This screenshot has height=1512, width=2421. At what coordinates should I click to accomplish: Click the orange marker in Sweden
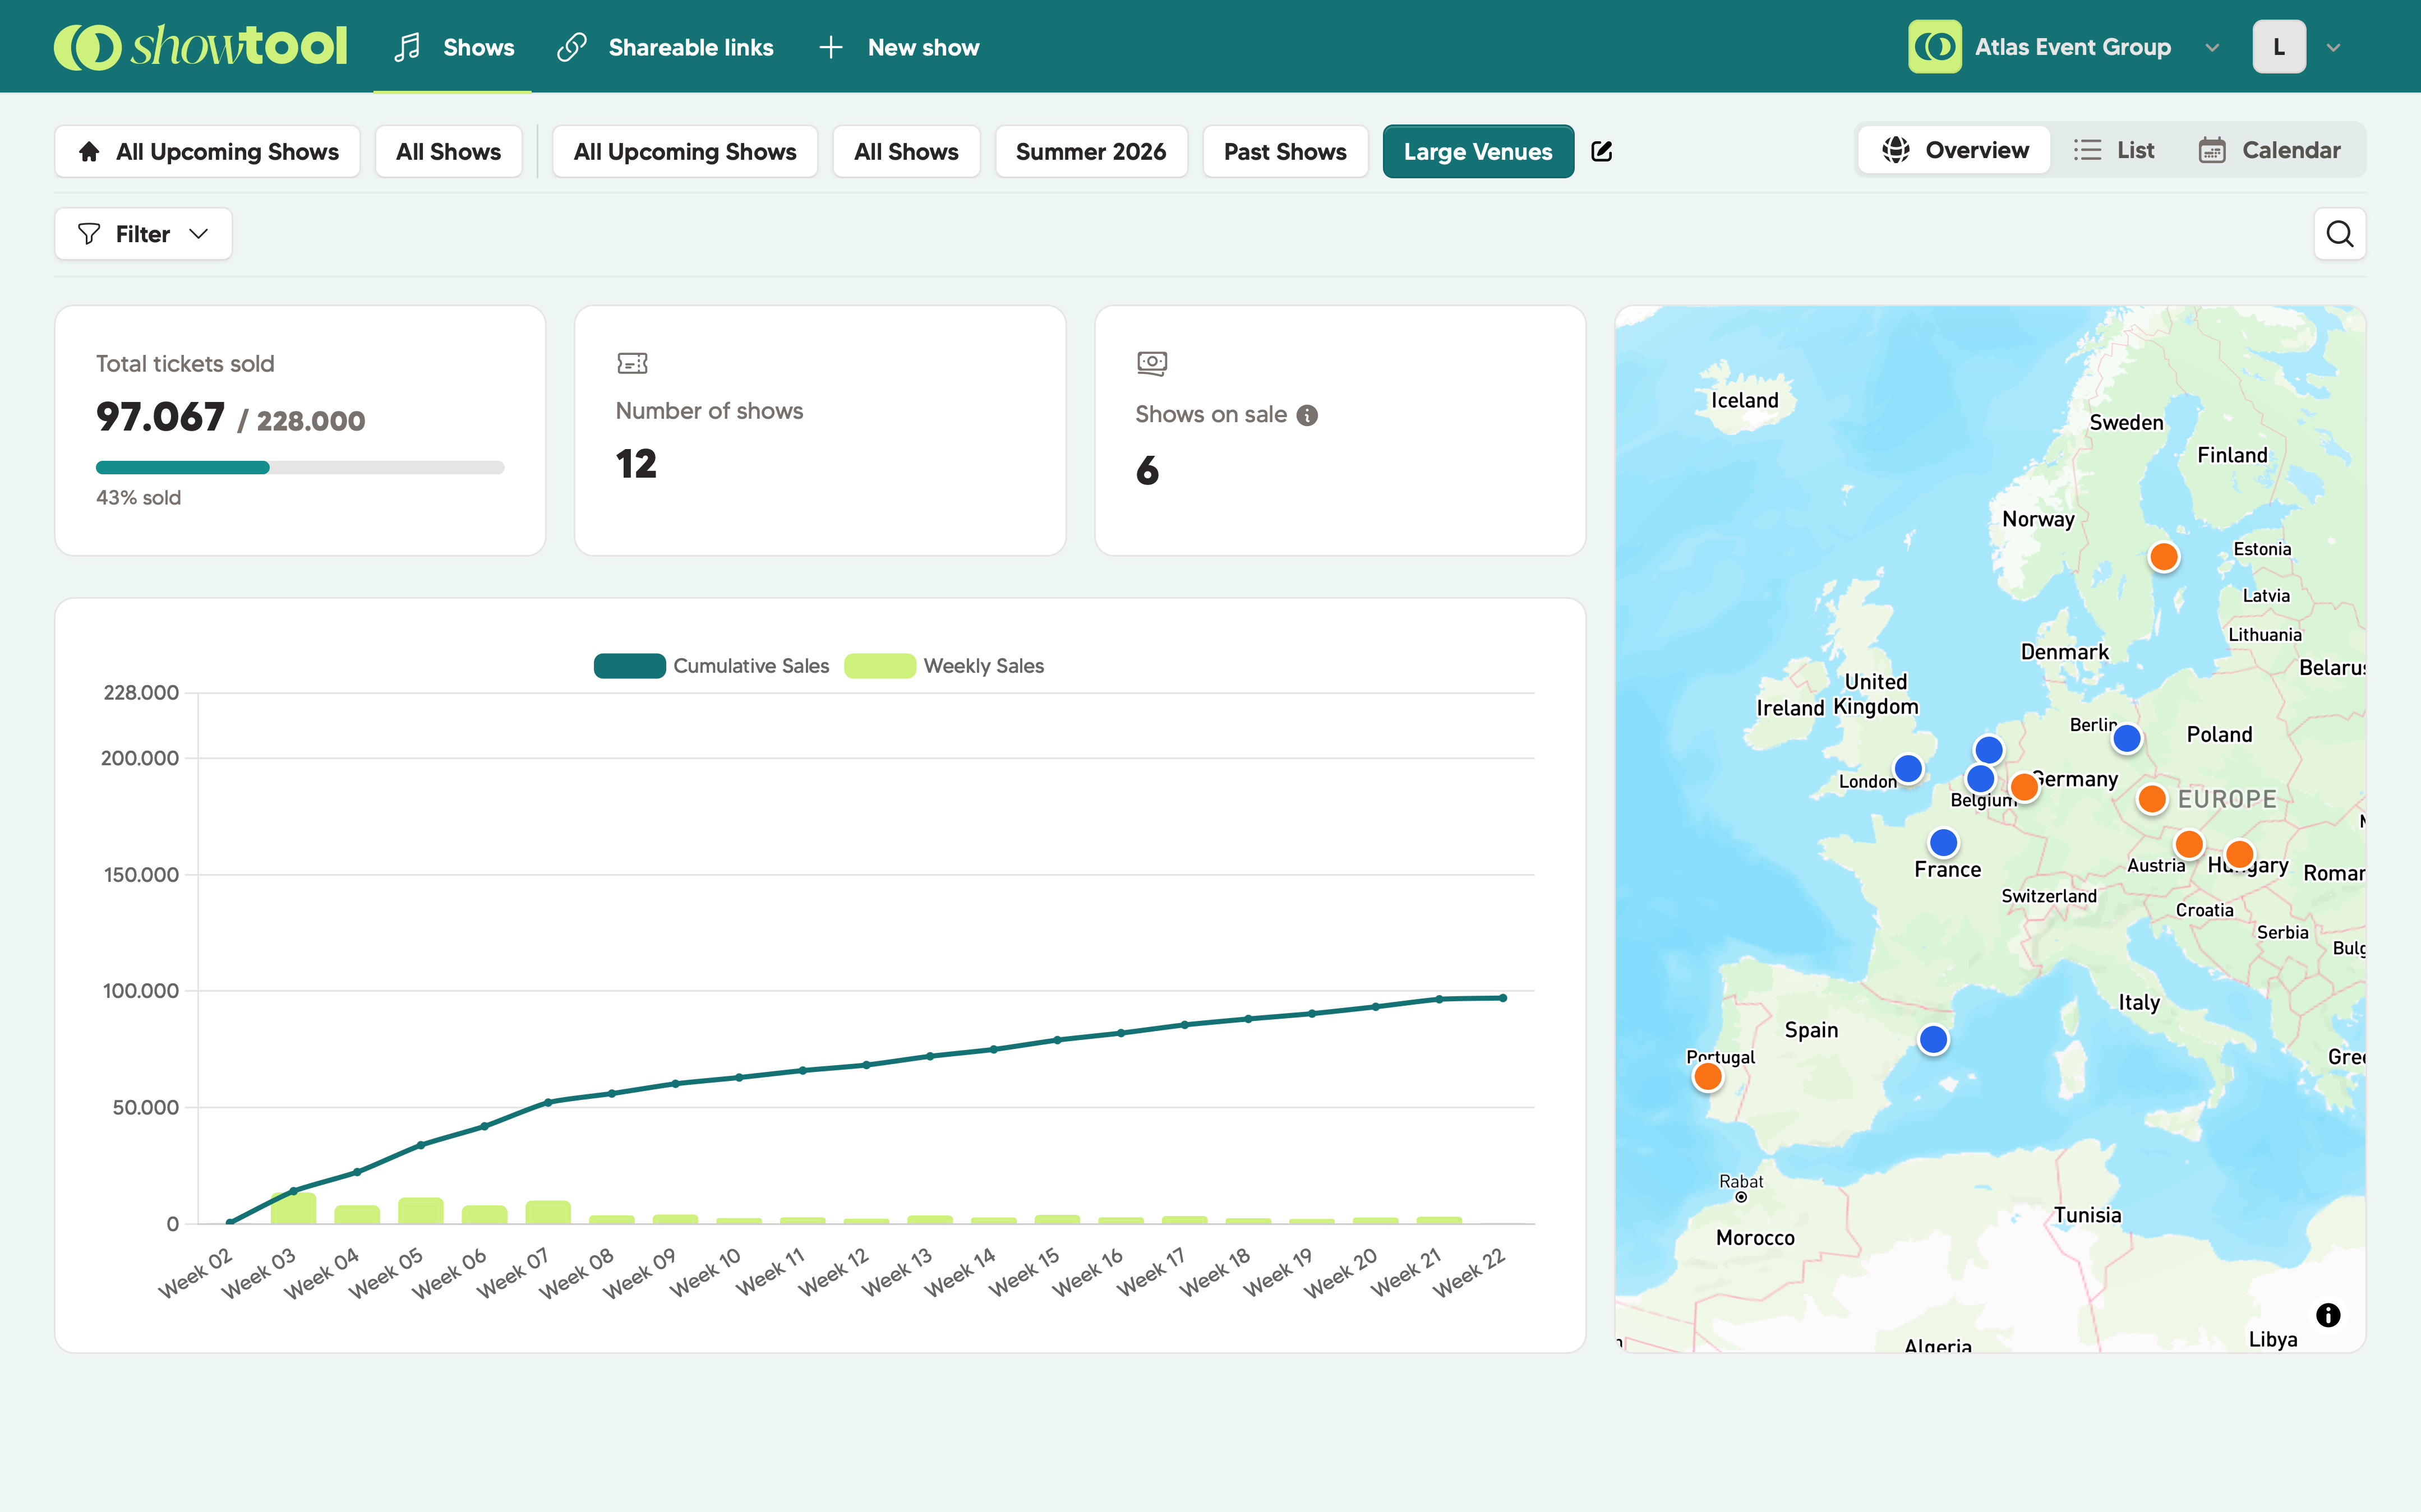pyautogui.click(x=2164, y=557)
